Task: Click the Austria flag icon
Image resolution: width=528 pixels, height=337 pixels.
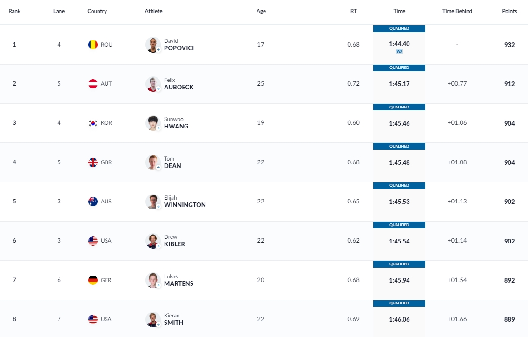Action: (93, 84)
